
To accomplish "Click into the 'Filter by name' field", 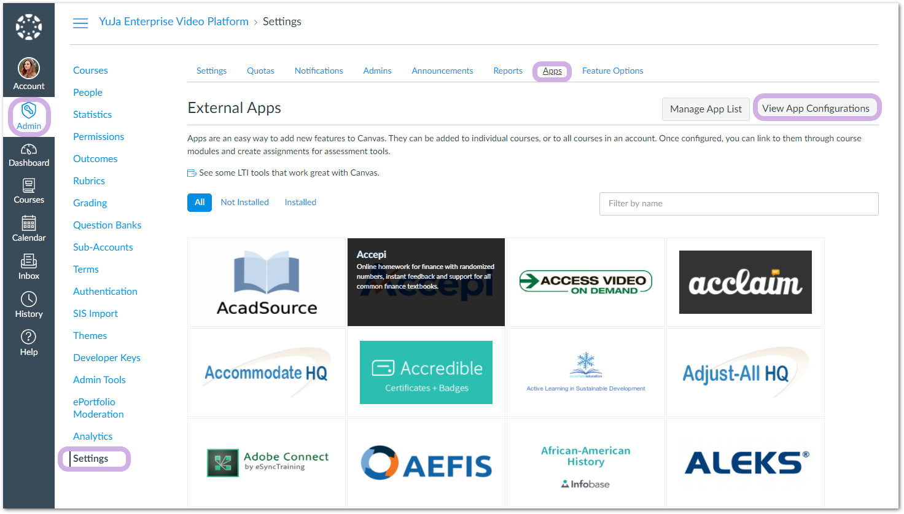I will point(738,203).
